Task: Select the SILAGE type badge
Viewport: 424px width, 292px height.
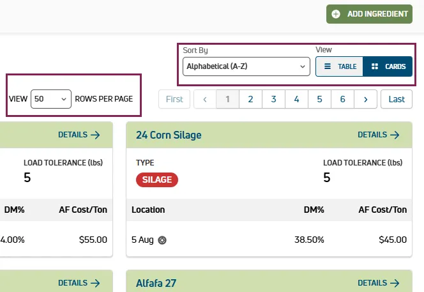Action: point(157,180)
